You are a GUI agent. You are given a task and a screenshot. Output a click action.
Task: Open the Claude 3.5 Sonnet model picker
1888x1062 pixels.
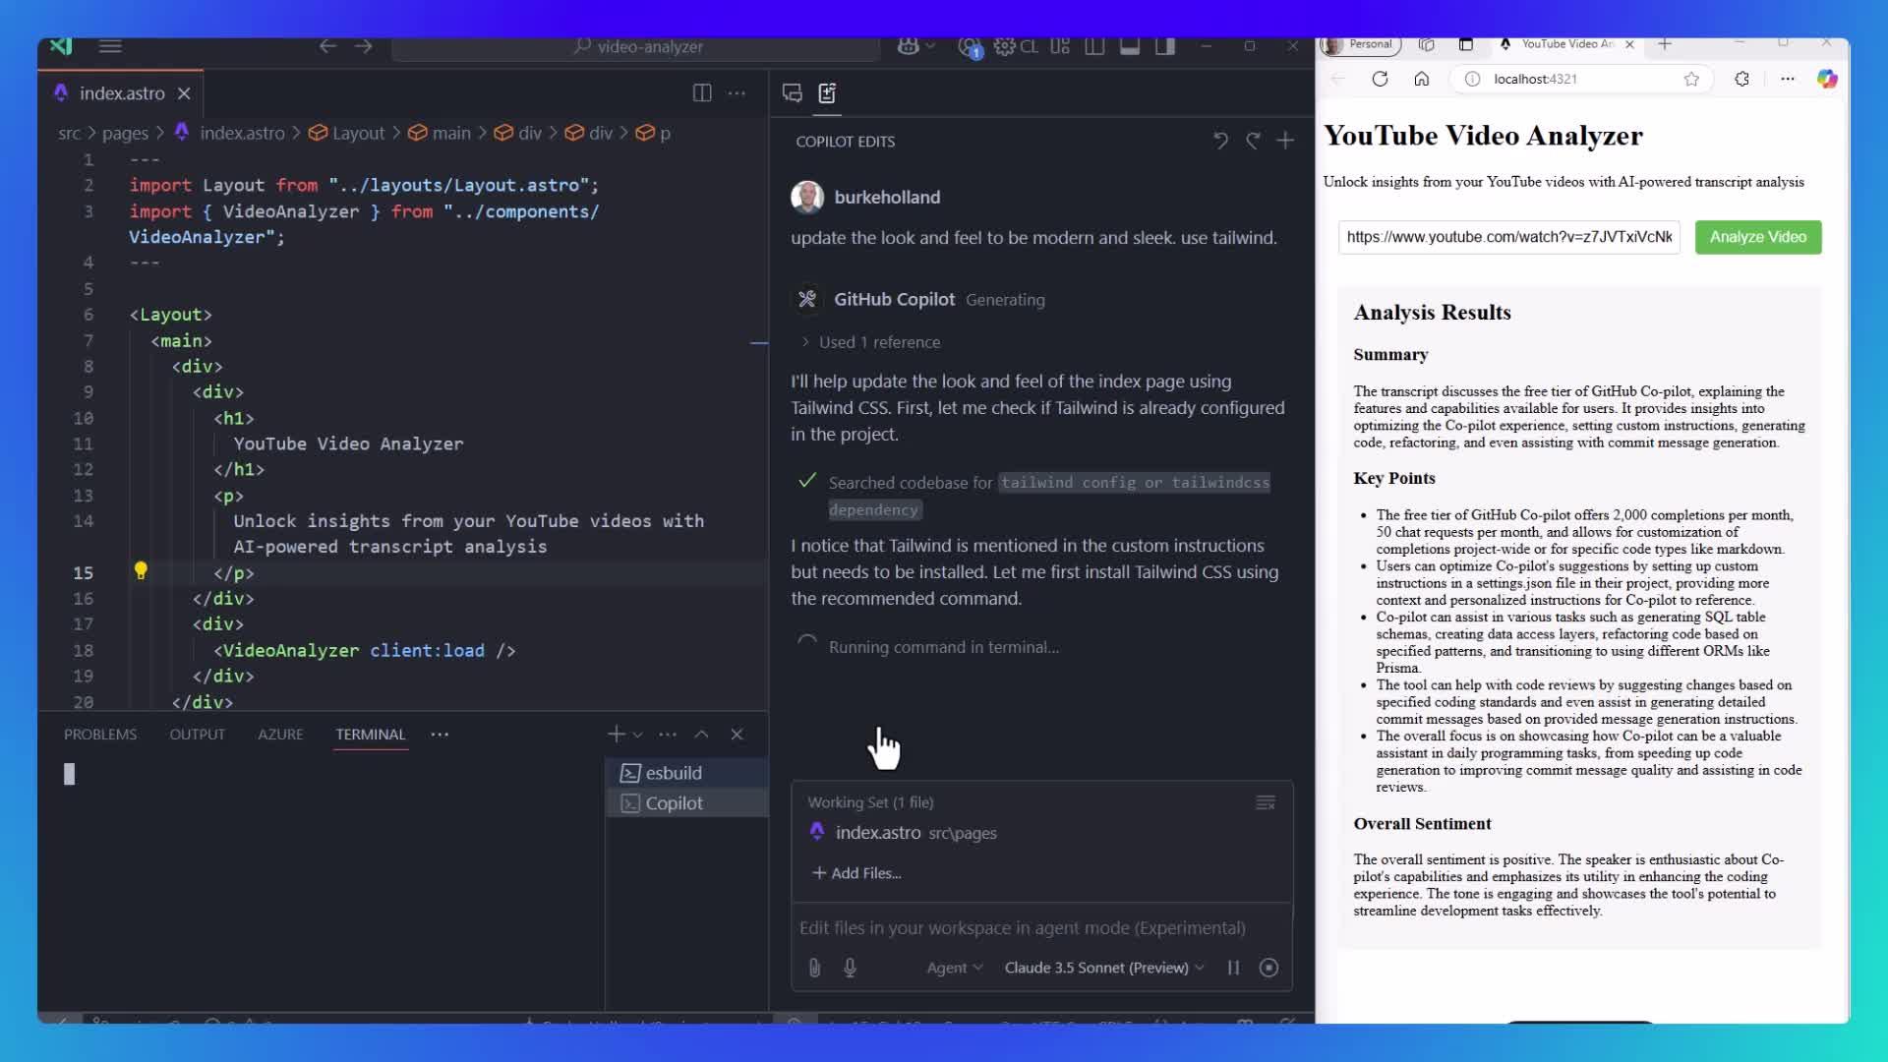(1104, 968)
